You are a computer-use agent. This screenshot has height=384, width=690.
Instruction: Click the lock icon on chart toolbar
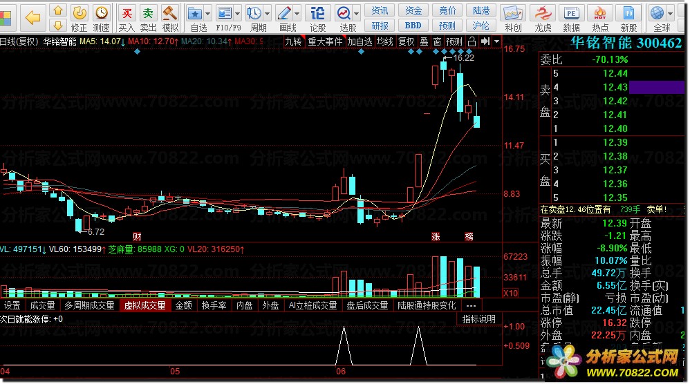tap(472, 41)
